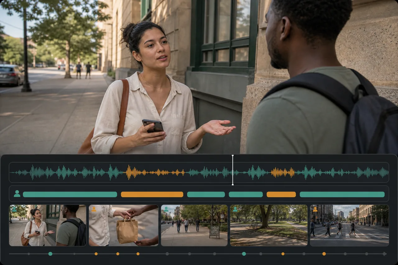Click the white playhead line on the waveform

(233, 170)
